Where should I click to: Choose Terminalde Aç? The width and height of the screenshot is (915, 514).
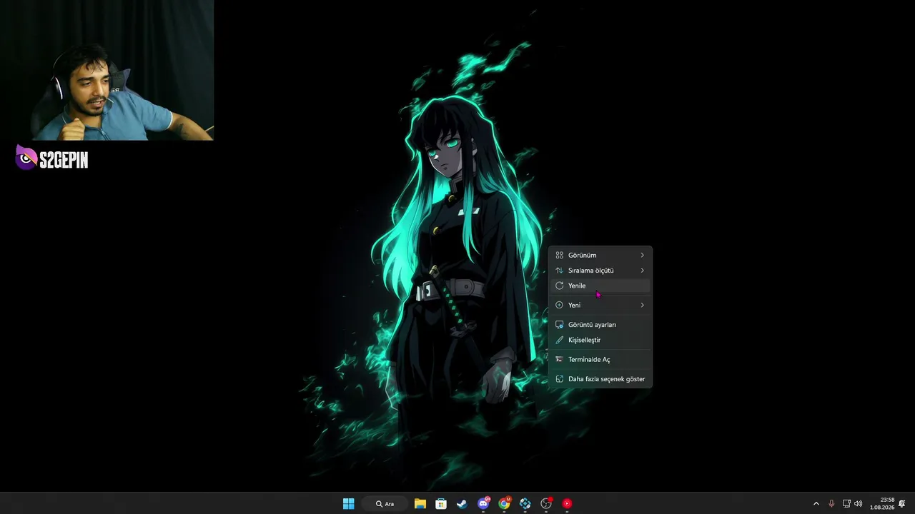coord(600,360)
